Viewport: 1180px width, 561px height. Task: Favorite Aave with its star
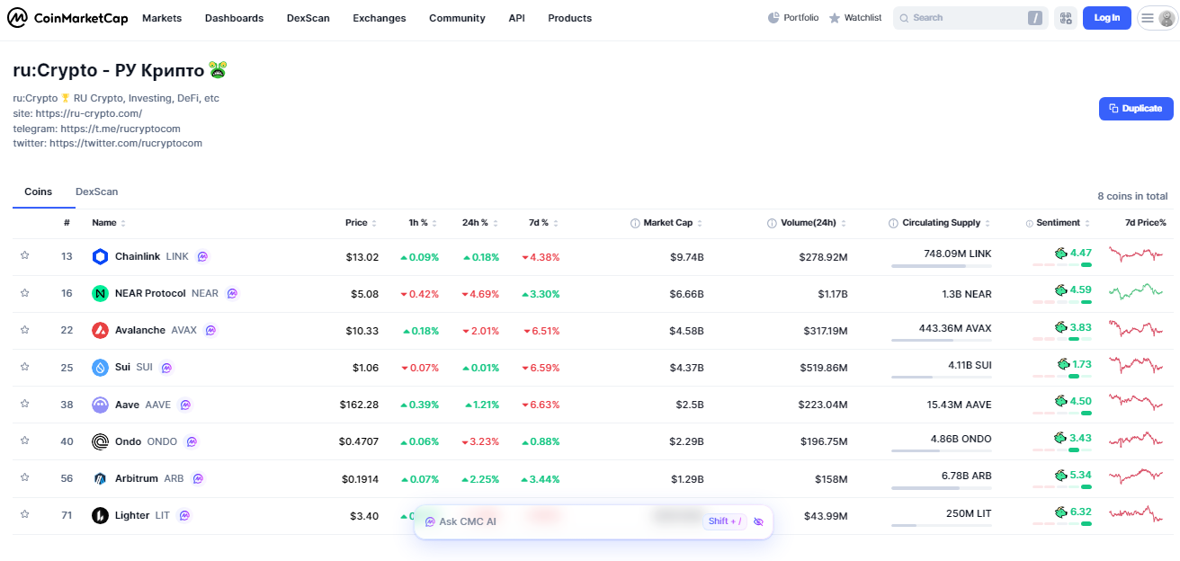[25, 404]
